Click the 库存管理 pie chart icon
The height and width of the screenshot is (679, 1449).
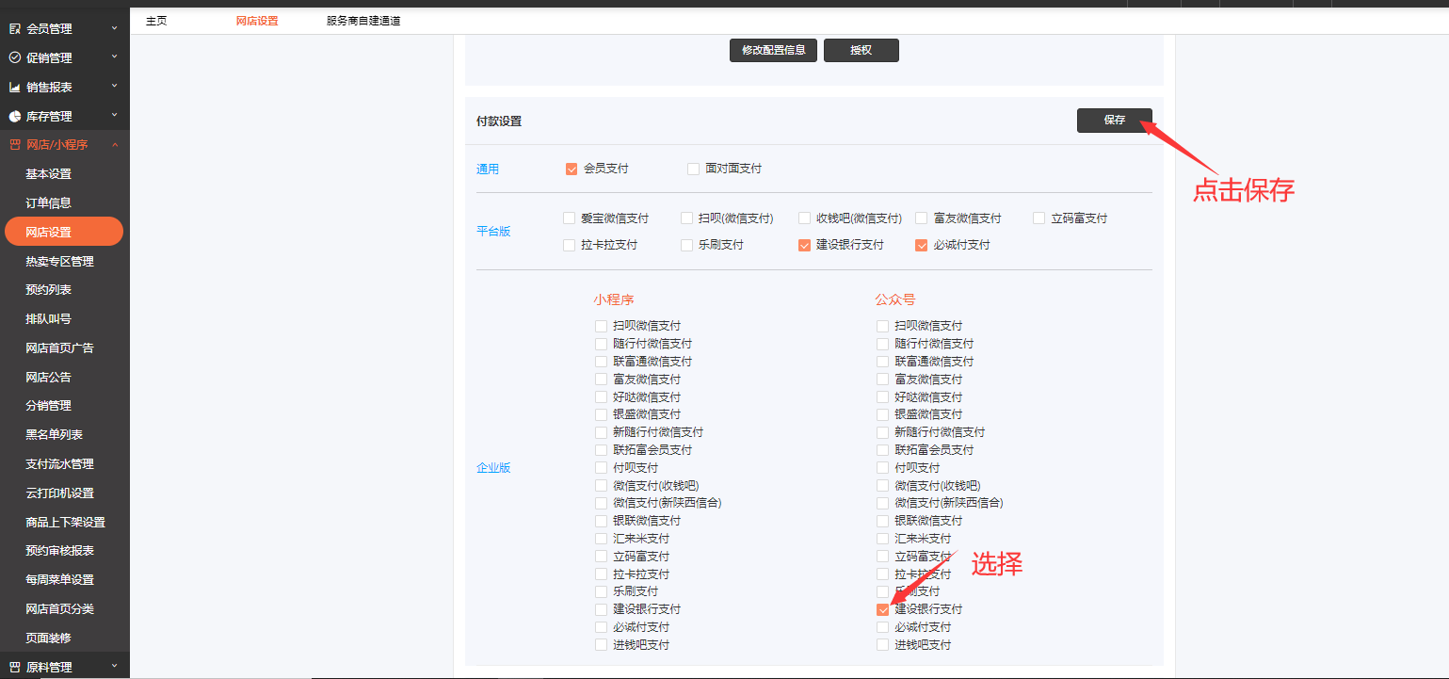click(x=14, y=117)
